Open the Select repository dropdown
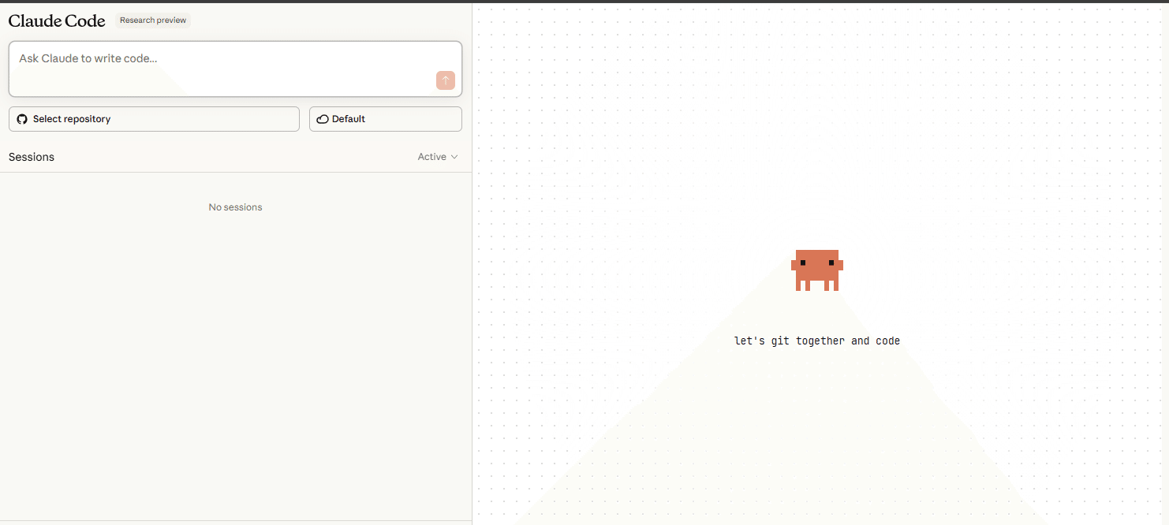This screenshot has height=525, width=1169. [154, 119]
